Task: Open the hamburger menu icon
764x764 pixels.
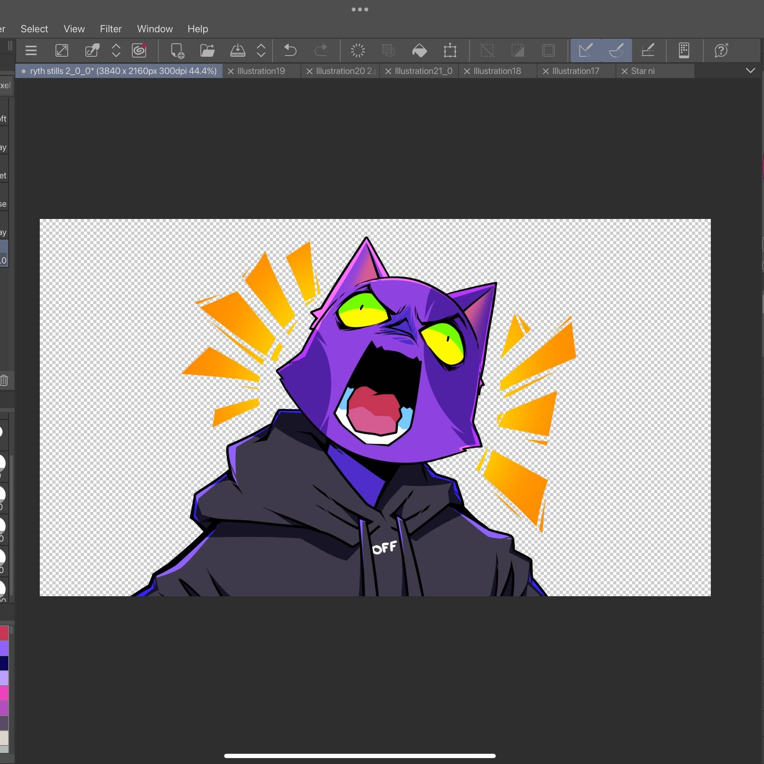Action: 31,51
